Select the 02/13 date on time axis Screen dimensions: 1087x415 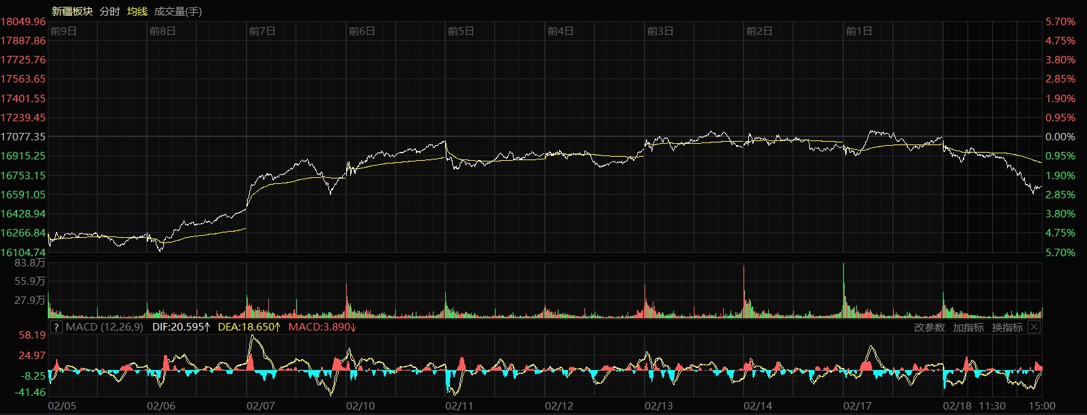[659, 406]
